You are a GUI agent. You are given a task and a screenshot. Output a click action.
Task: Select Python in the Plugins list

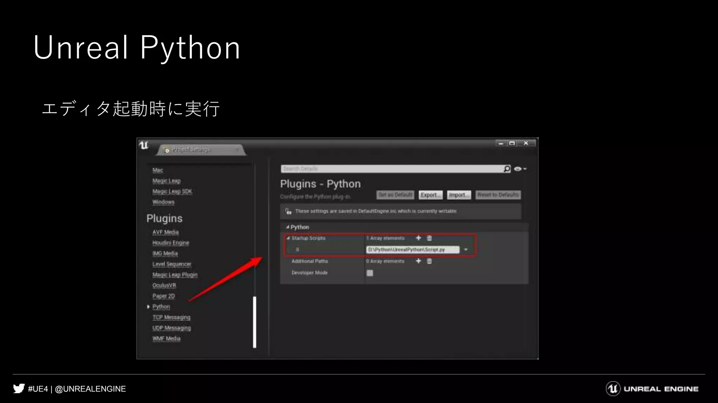[161, 307]
